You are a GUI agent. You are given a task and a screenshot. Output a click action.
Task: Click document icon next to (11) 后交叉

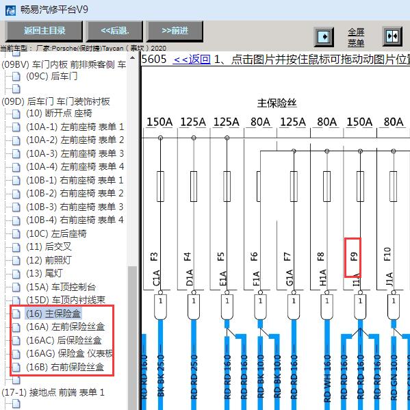pyautogui.click(x=16, y=247)
